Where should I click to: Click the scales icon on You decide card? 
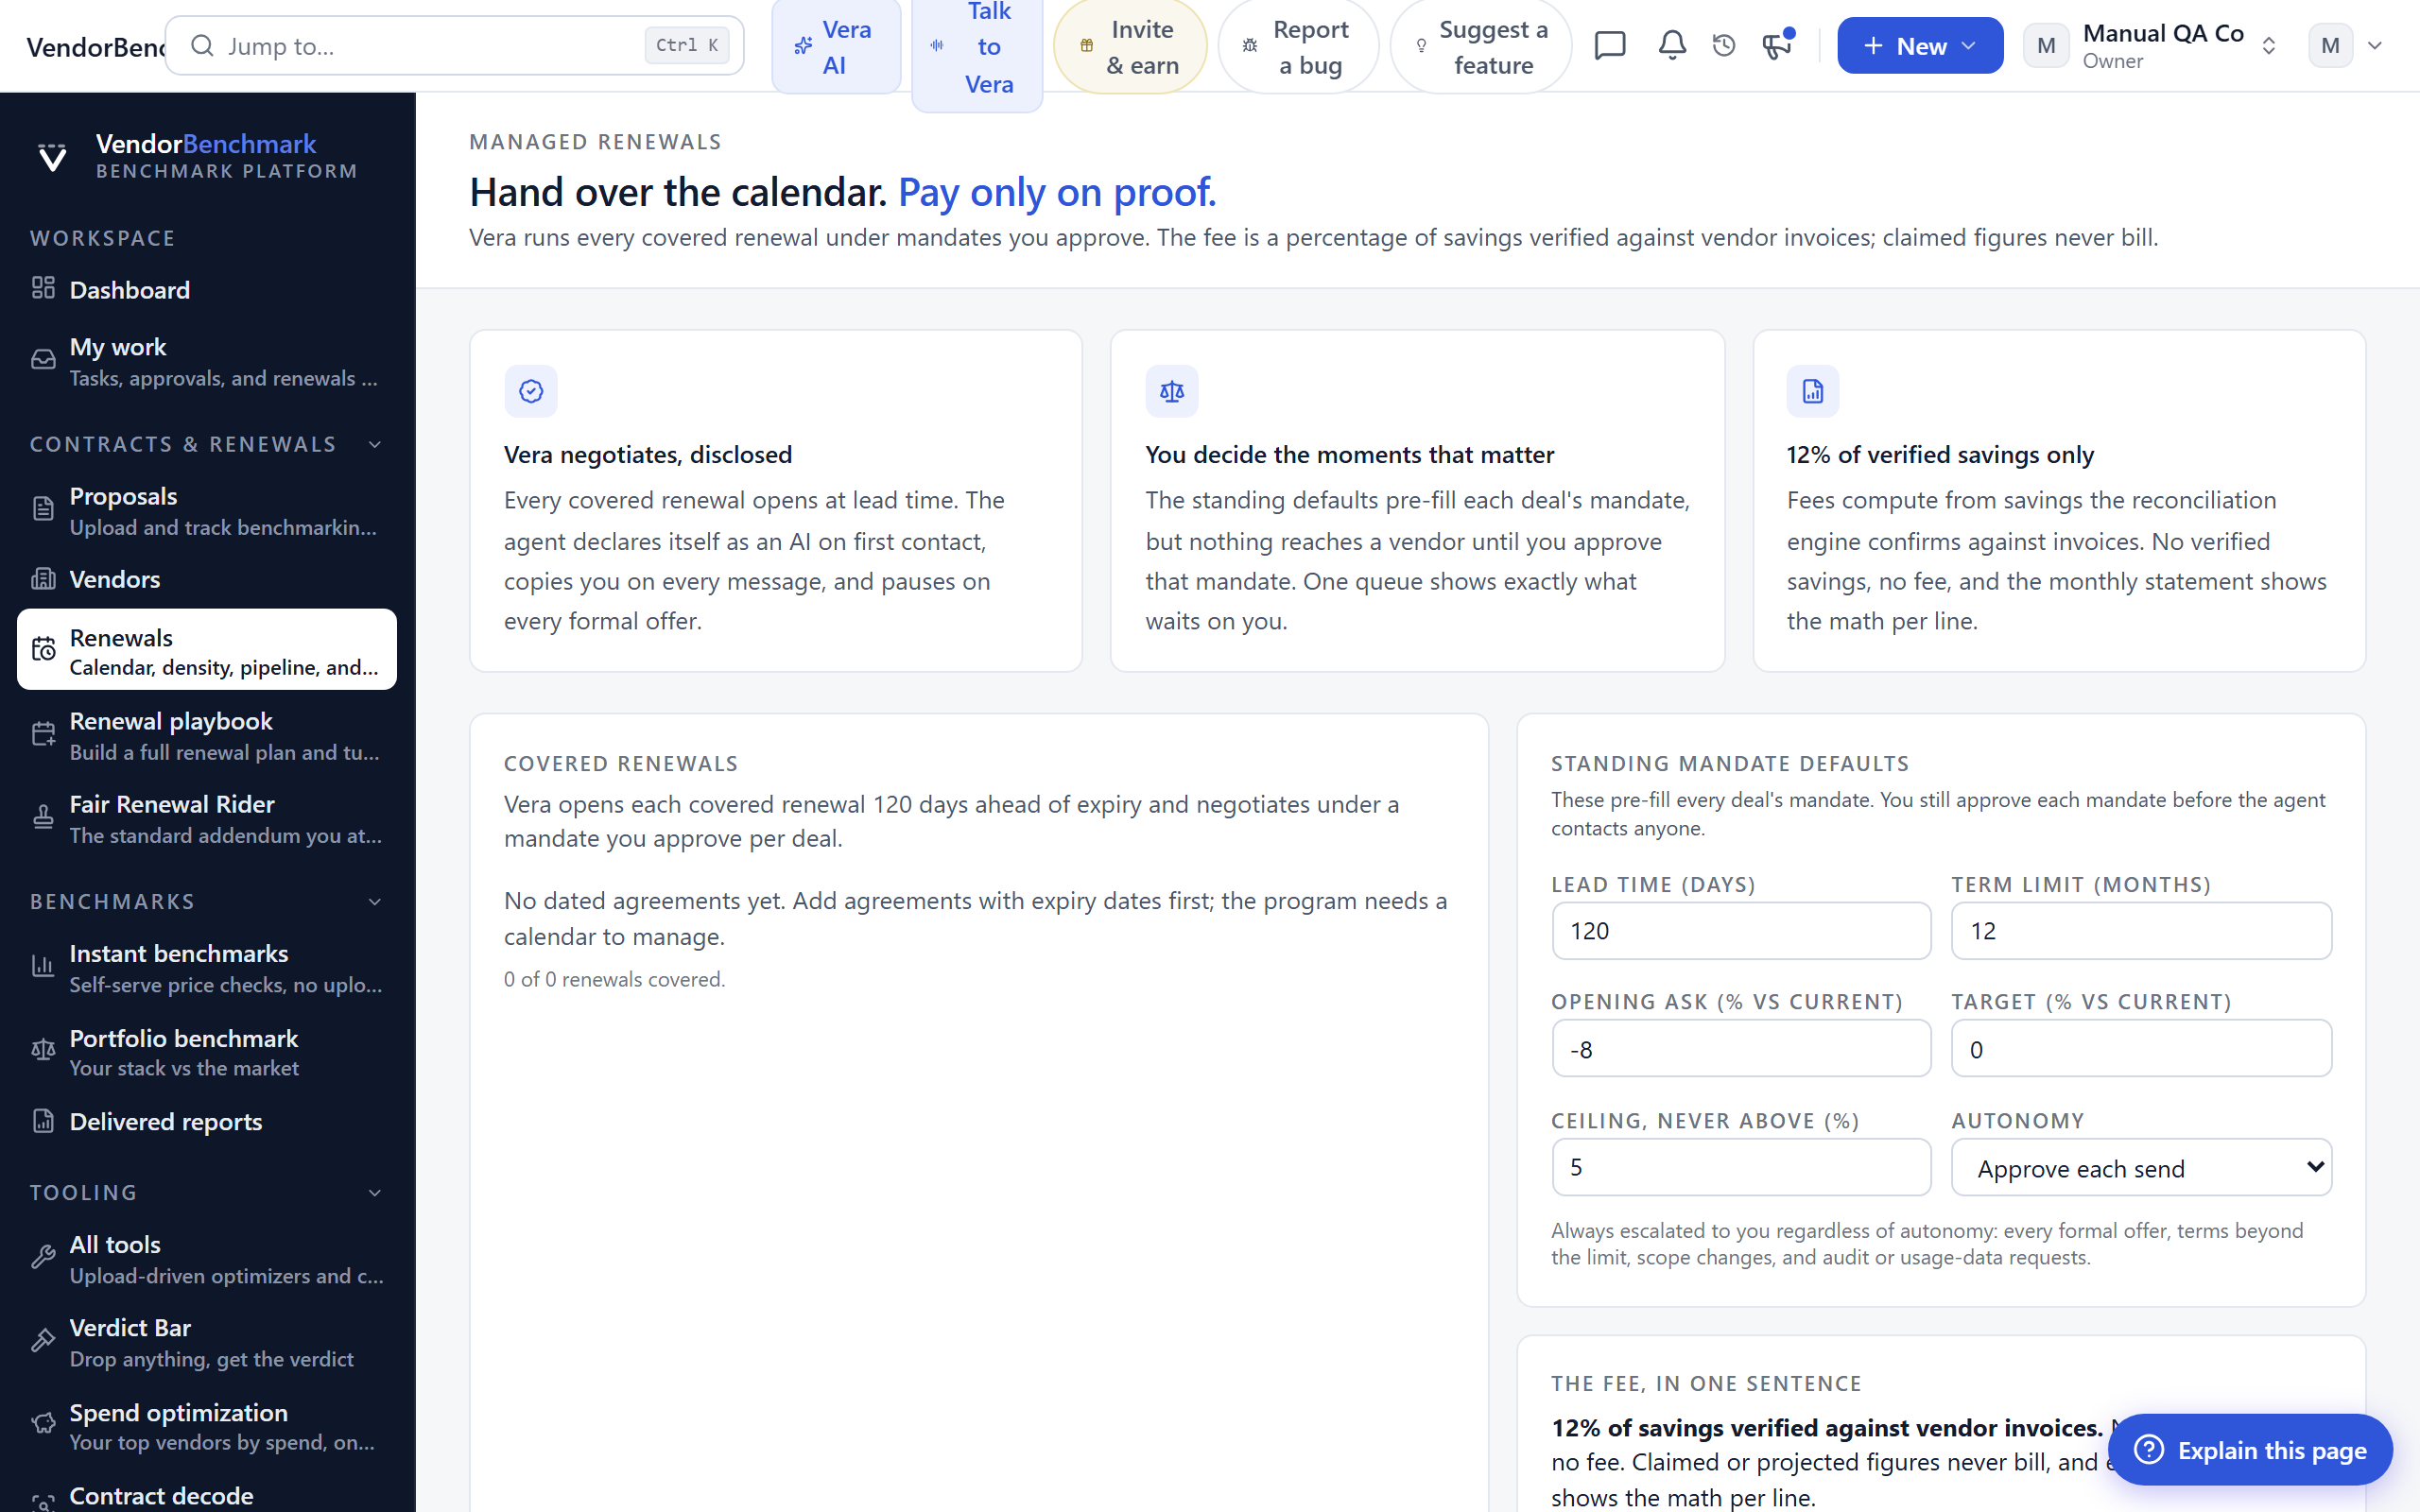pos(1172,391)
